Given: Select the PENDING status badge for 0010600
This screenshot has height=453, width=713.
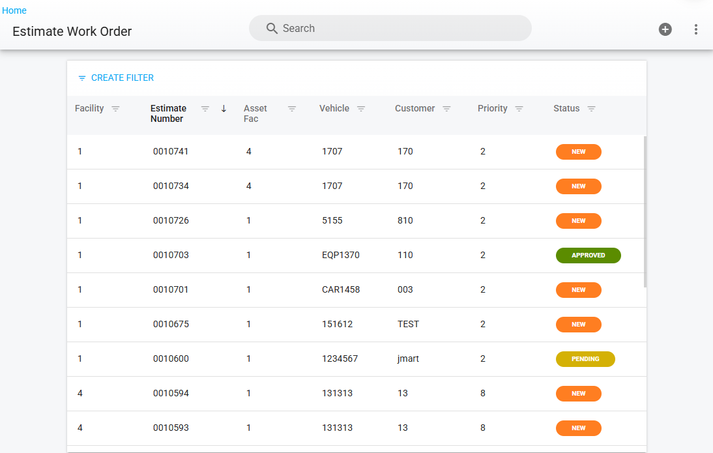Looking at the screenshot, I should click(x=585, y=359).
